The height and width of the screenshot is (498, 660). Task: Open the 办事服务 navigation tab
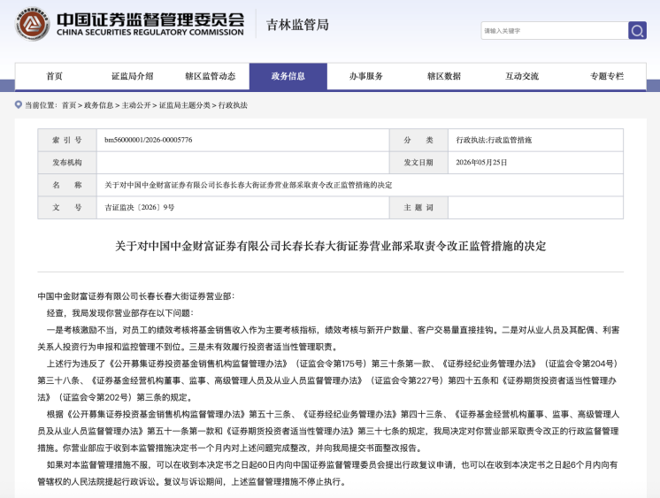click(x=366, y=76)
